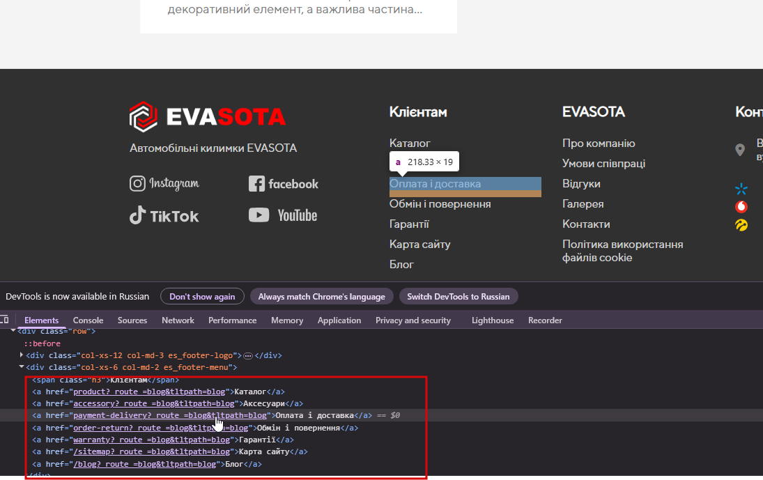Screen dimensions: 763x480
Task: Open the Контакти footer link
Action: click(x=586, y=224)
